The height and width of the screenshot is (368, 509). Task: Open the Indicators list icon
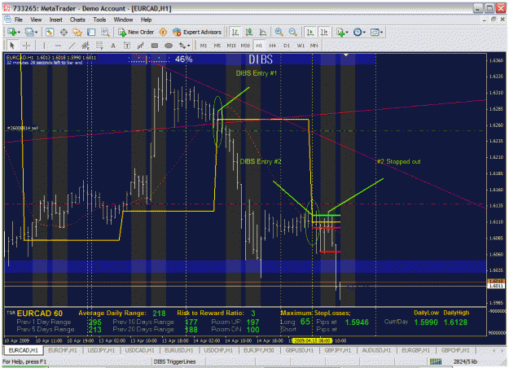(341, 32)
